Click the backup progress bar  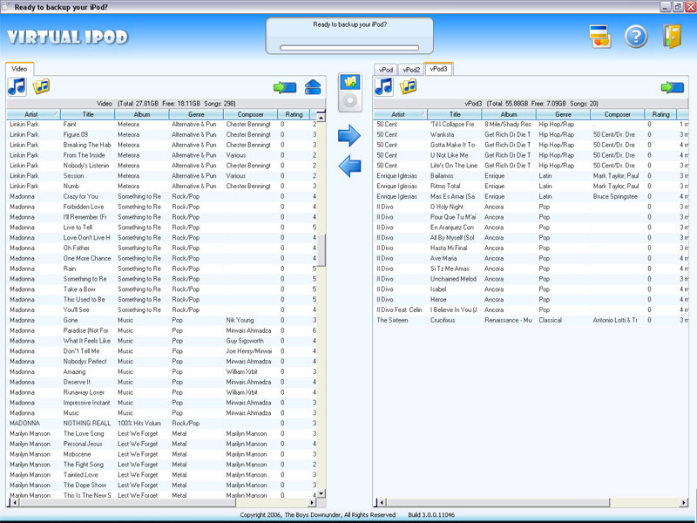(x=349, y=48)
